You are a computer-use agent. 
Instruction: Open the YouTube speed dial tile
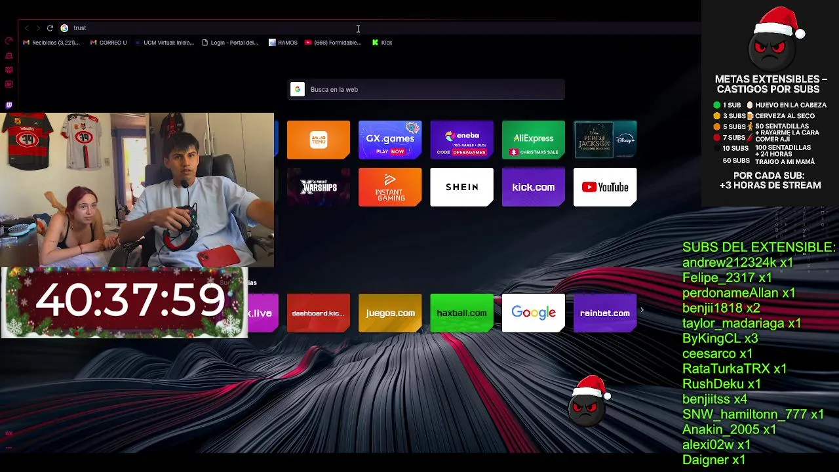click(605, 187)
